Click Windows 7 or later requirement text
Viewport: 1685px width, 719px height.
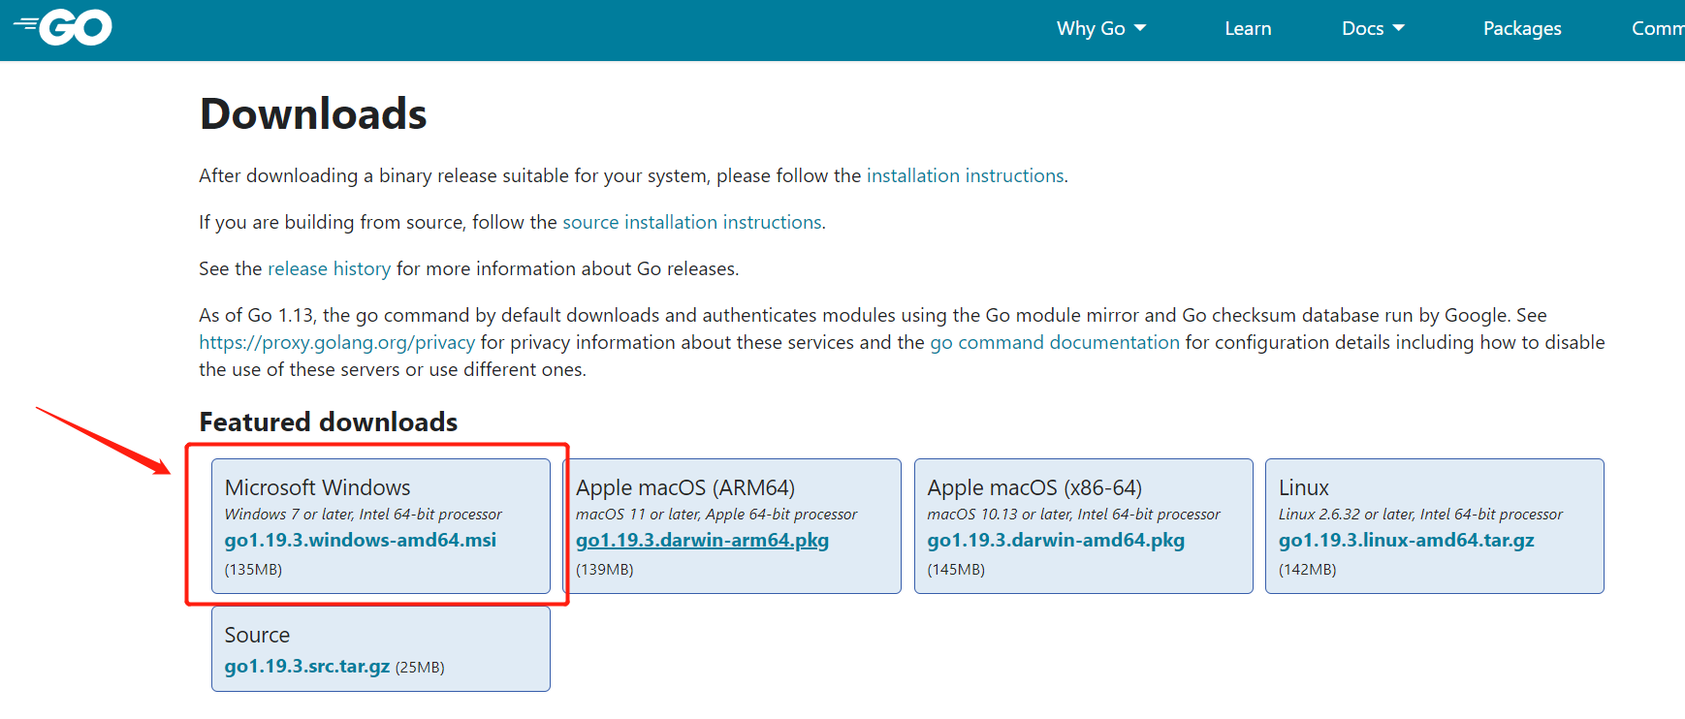364,515
